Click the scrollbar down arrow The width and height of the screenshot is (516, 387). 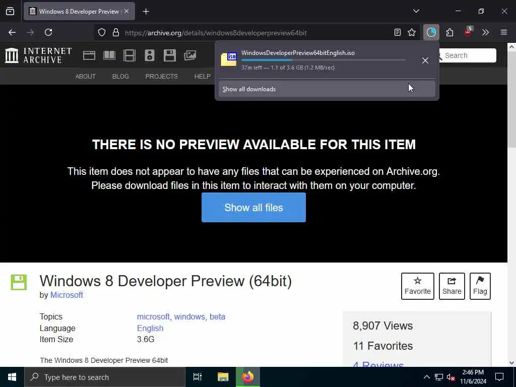(511, 363)
